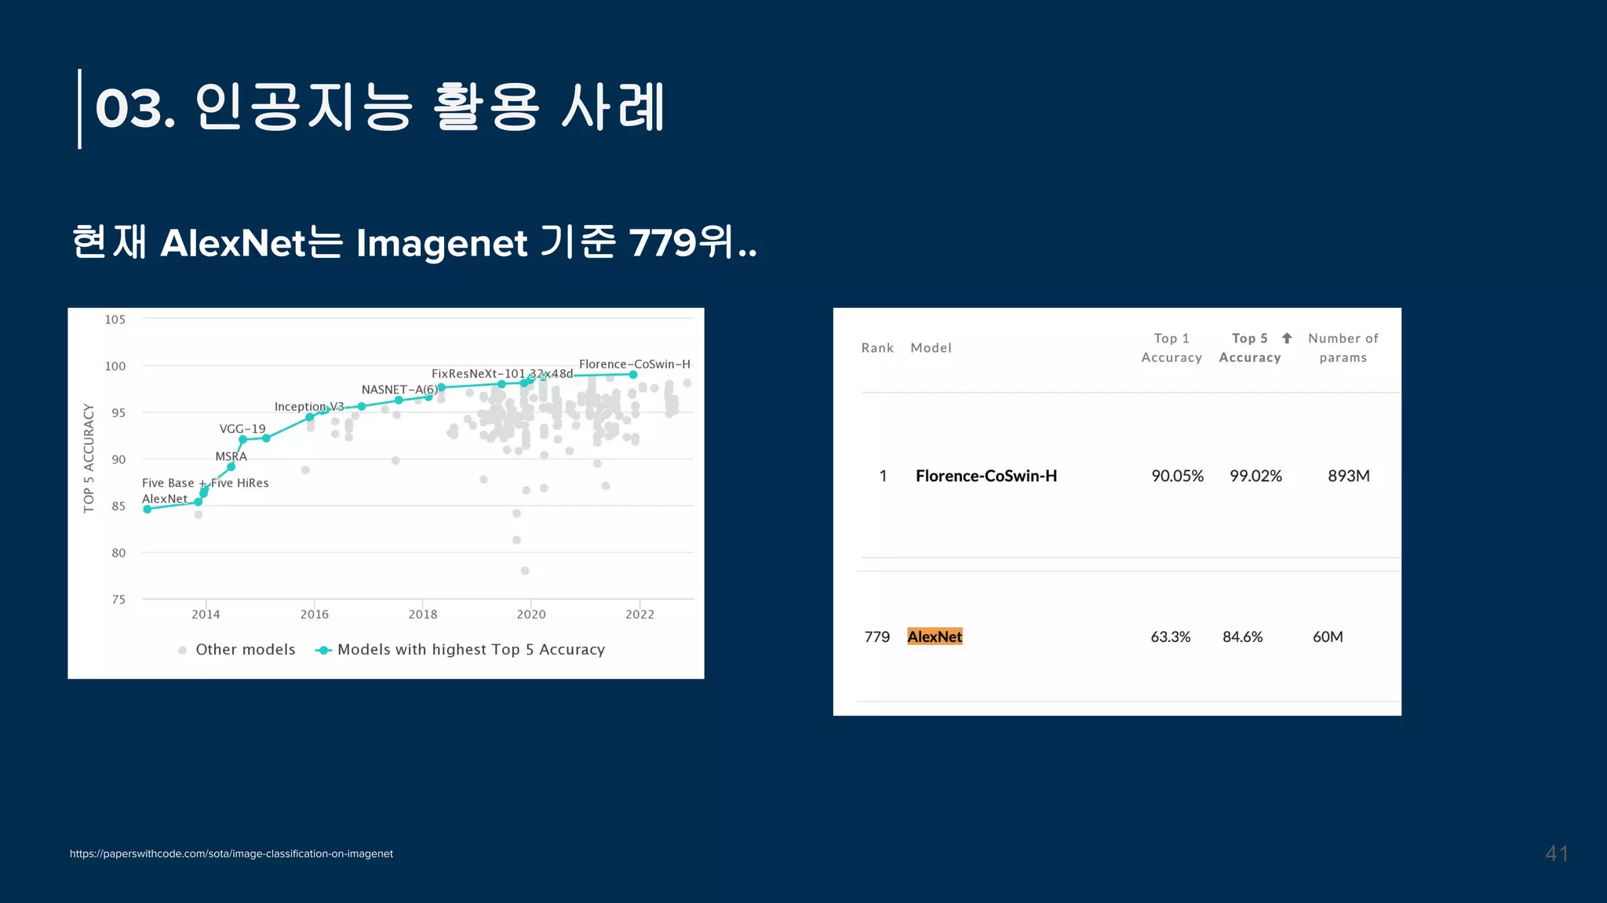Image resolution: width=1607 pixels, height=903 pixels.
Task: Click the FixResNeXt-101 32x48d chart label
Action: click(502, 374)
